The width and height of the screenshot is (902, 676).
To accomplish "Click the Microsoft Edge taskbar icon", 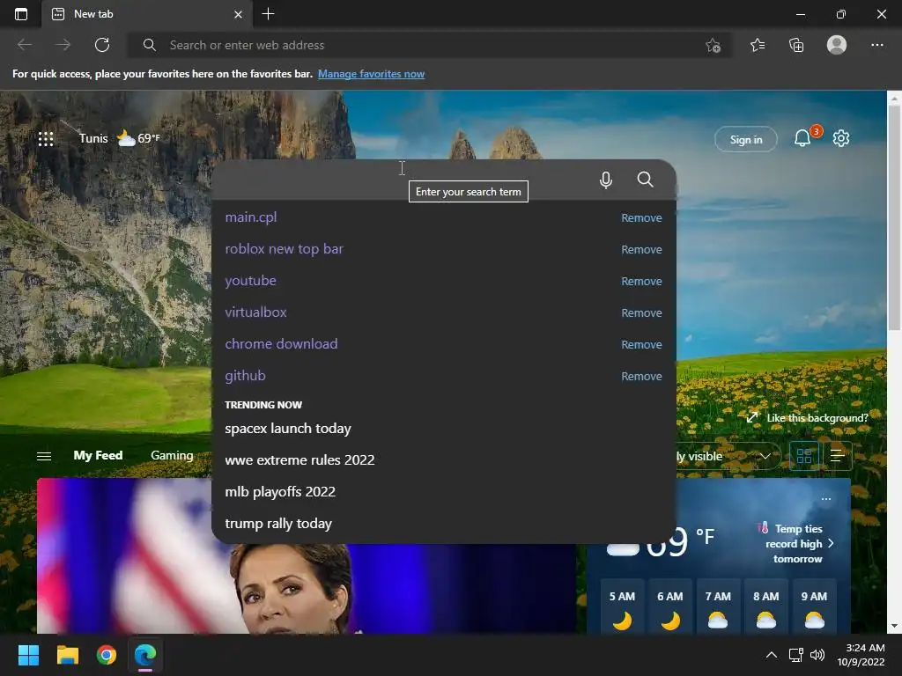I will [x=145, y=655].
